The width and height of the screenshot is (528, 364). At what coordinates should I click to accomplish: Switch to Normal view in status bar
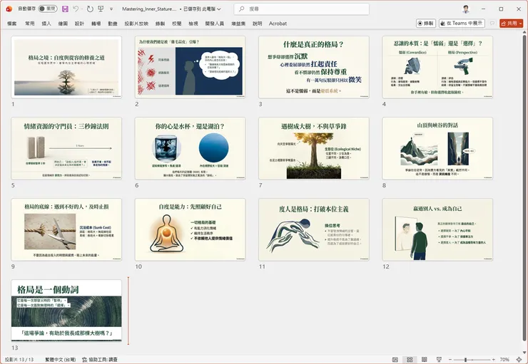(x=397, y=359)
